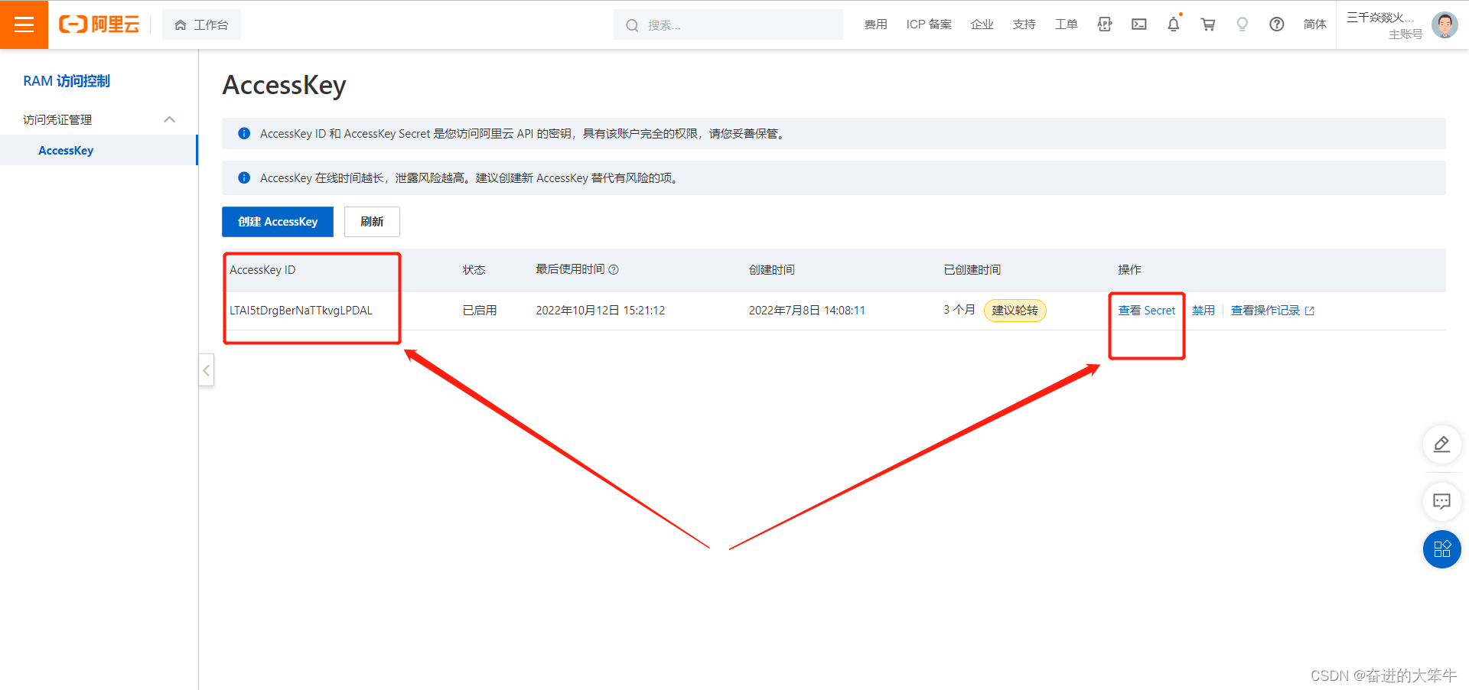
Task: Open the feedback edit floating icon
Action: (1441, 444)
